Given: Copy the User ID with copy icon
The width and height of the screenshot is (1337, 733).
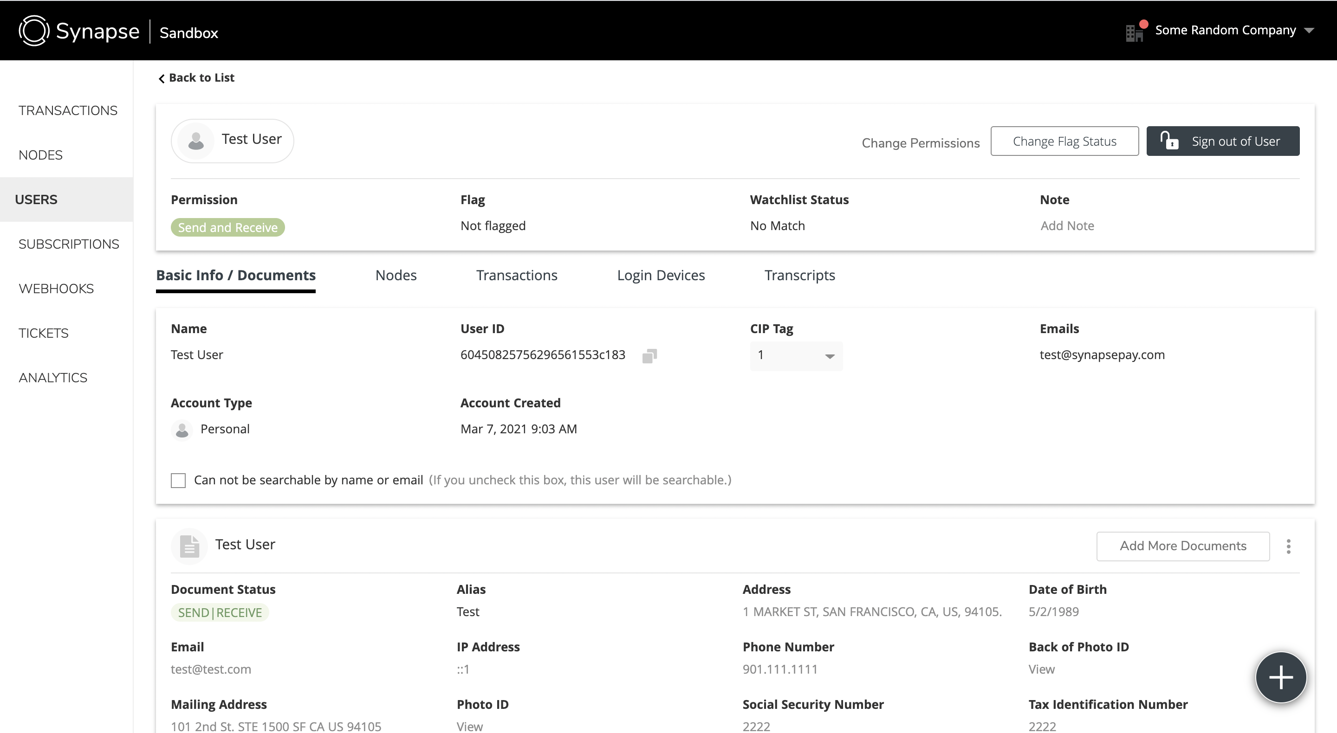Looking at the screenshot, I should 649,356.
